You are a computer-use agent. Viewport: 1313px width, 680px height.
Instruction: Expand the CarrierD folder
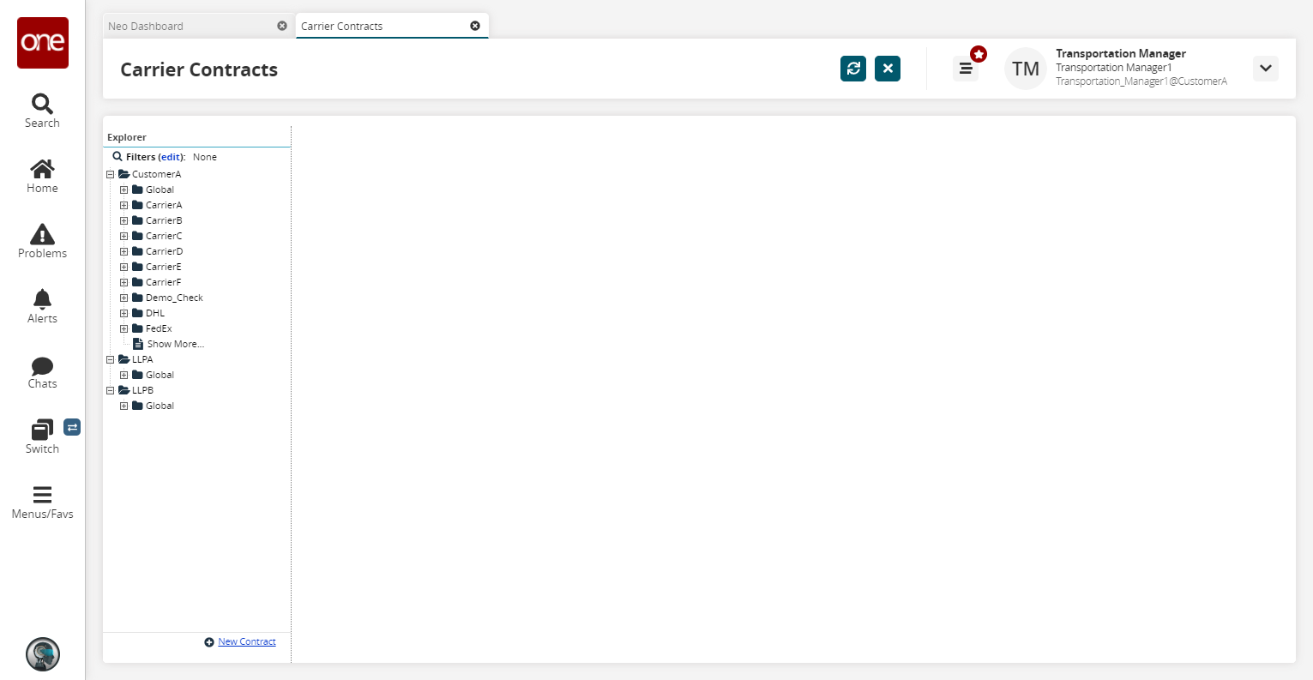(x=124, y=251)
